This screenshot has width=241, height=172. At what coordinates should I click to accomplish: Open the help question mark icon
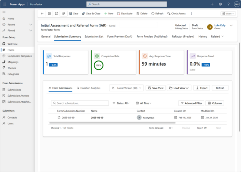228,4
